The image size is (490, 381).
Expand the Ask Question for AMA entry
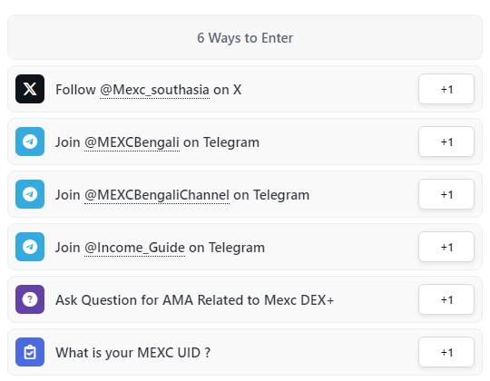tap(245, 299)
